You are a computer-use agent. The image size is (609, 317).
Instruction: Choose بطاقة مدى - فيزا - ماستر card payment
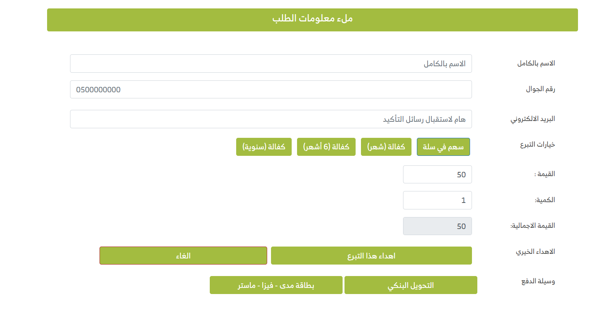pos(276,285)
